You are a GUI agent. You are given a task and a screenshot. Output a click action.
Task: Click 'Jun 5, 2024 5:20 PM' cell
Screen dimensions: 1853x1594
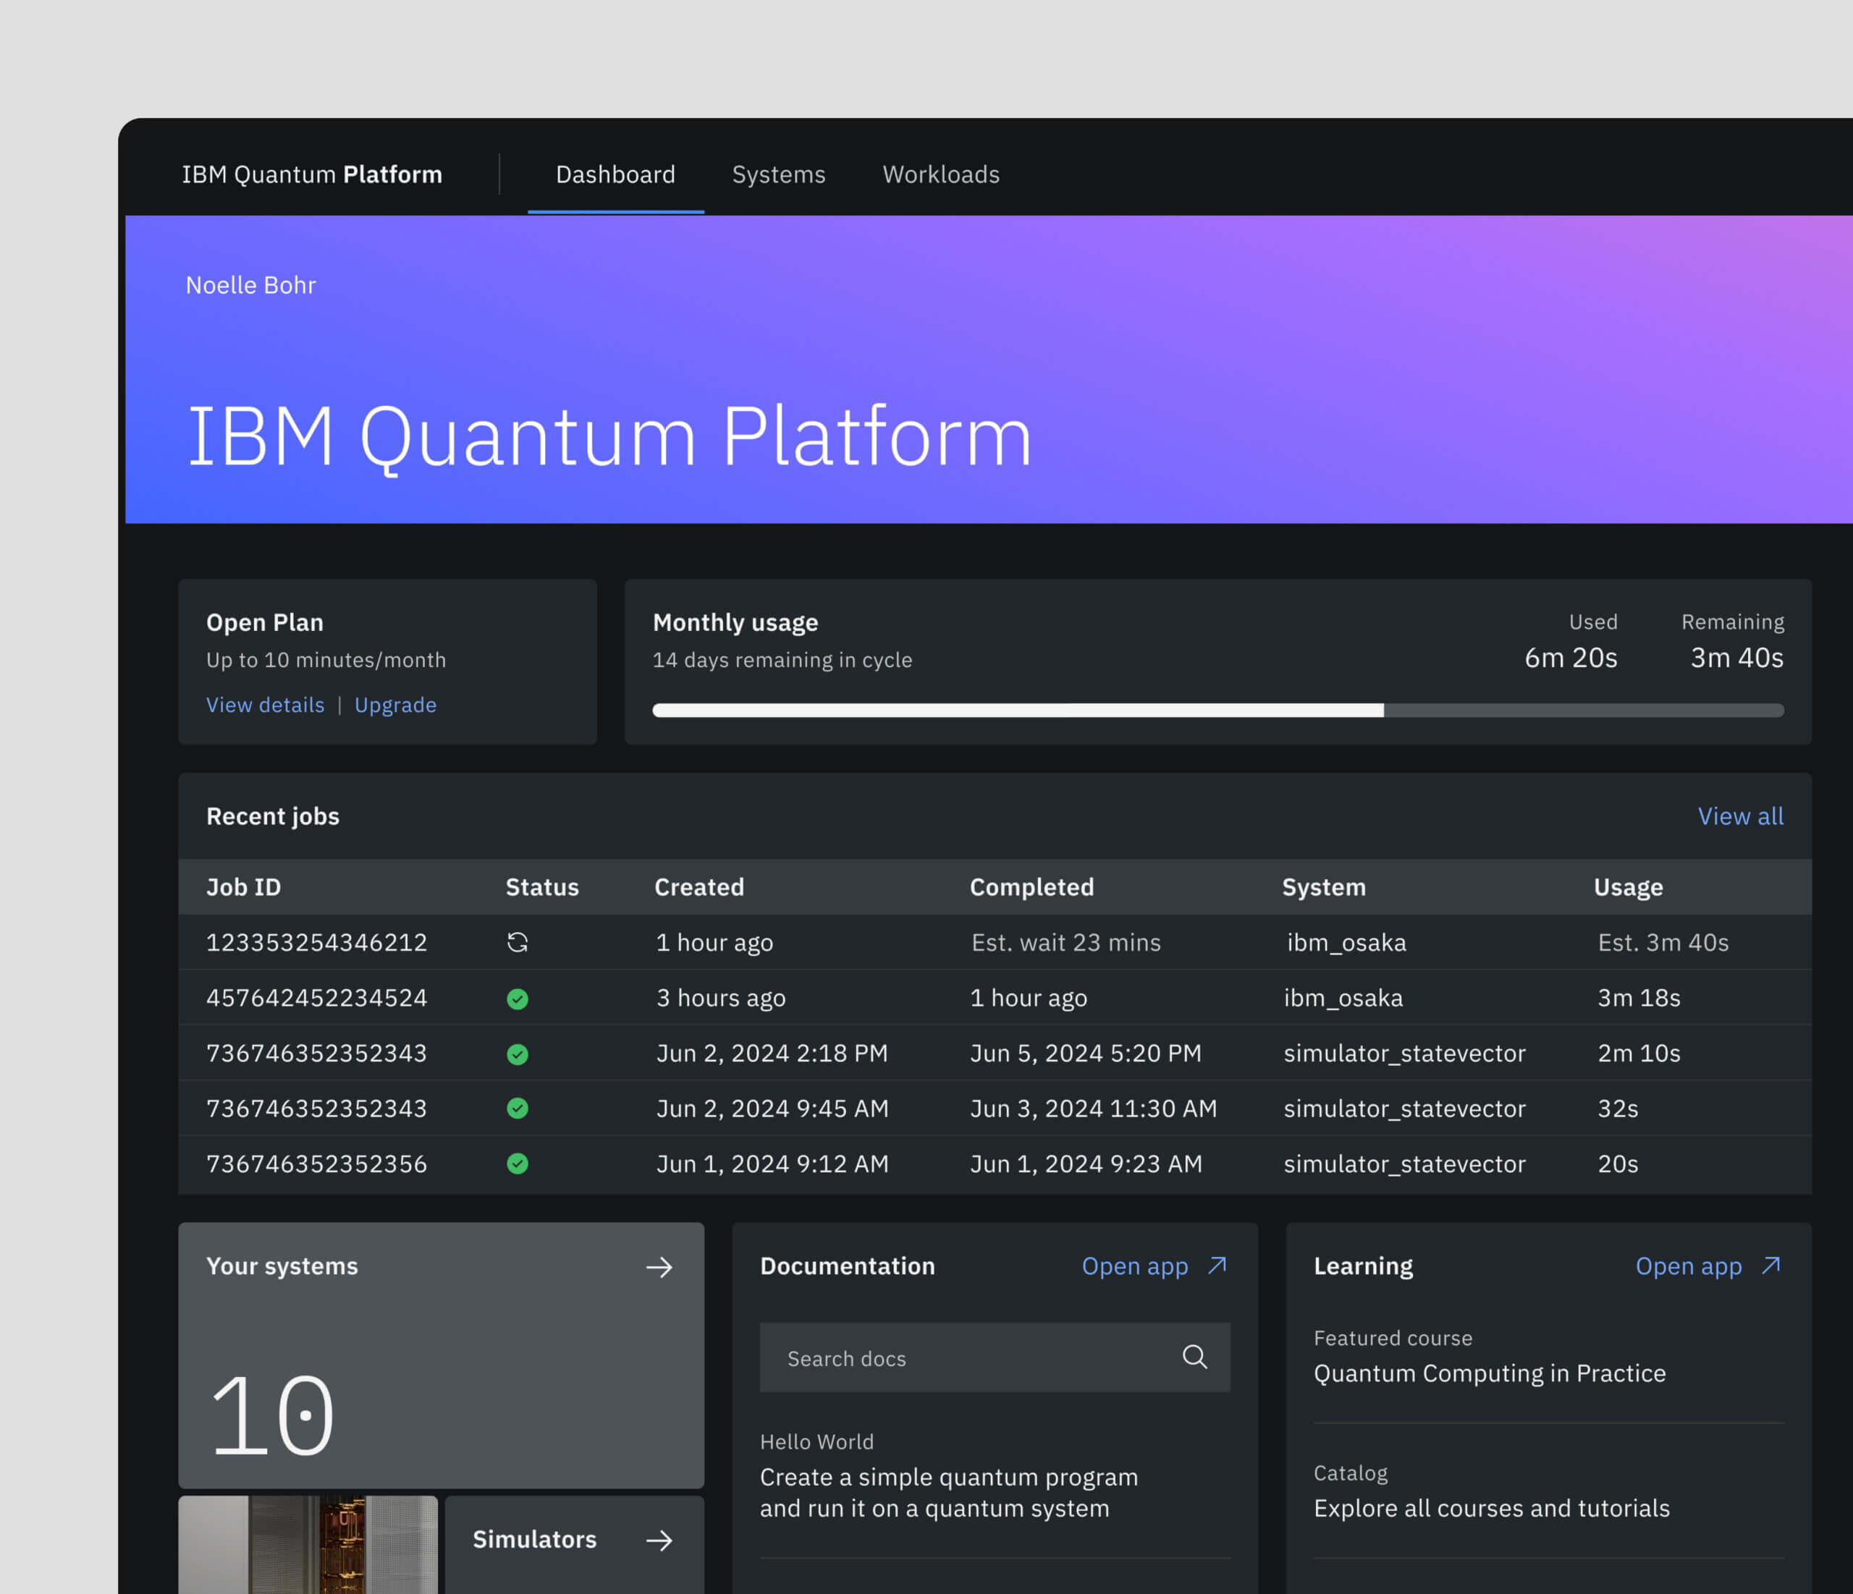tap(1086, 1053)
